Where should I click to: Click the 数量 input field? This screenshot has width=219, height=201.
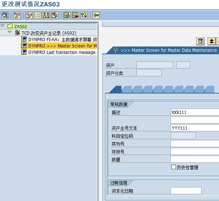click(195, 159)
